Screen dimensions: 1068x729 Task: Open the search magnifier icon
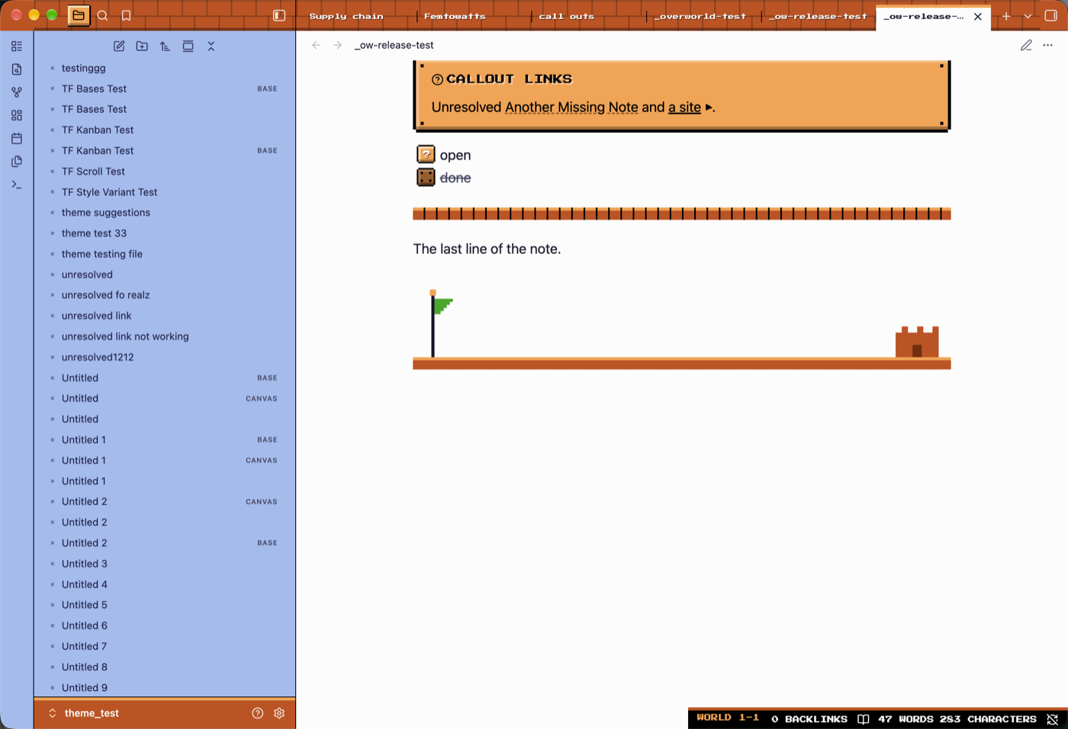(103, 15)
